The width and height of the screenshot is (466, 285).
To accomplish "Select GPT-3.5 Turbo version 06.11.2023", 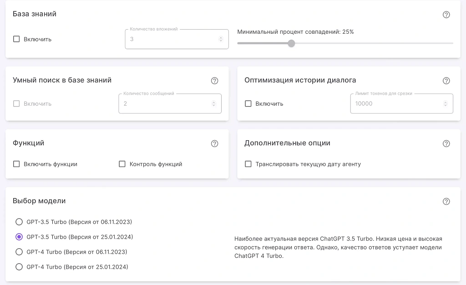I will tap(19, 222).
